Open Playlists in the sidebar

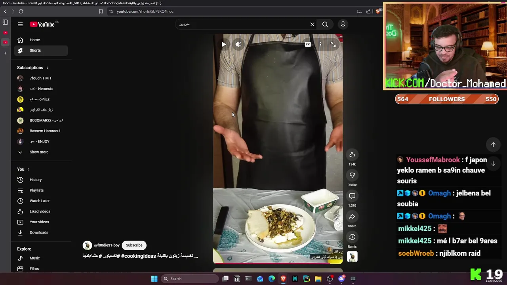[42, 190]
